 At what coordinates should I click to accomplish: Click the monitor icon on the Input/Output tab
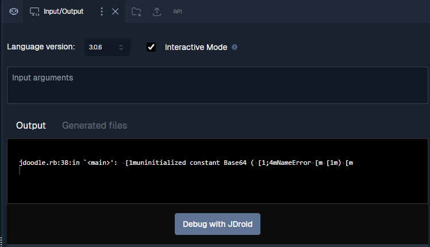[x=34, y=11]
